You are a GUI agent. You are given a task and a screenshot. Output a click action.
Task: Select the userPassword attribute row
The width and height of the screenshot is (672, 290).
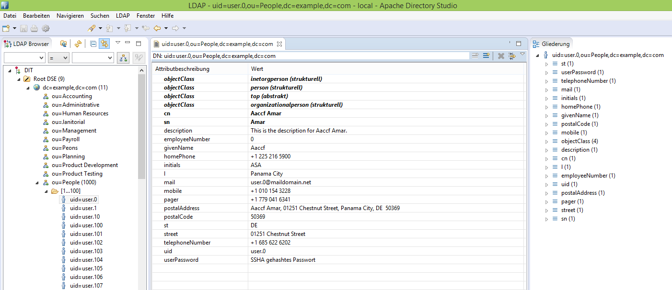pos(339,260)
